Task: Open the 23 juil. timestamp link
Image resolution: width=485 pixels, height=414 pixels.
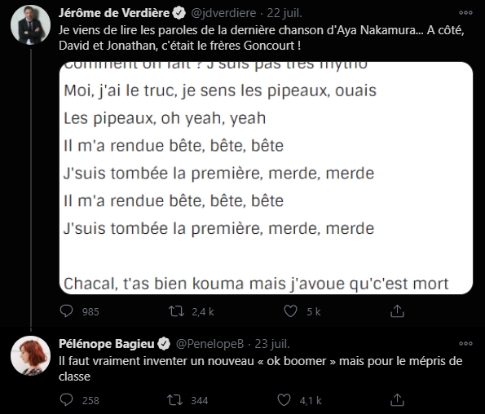Action: coord(272,343)
